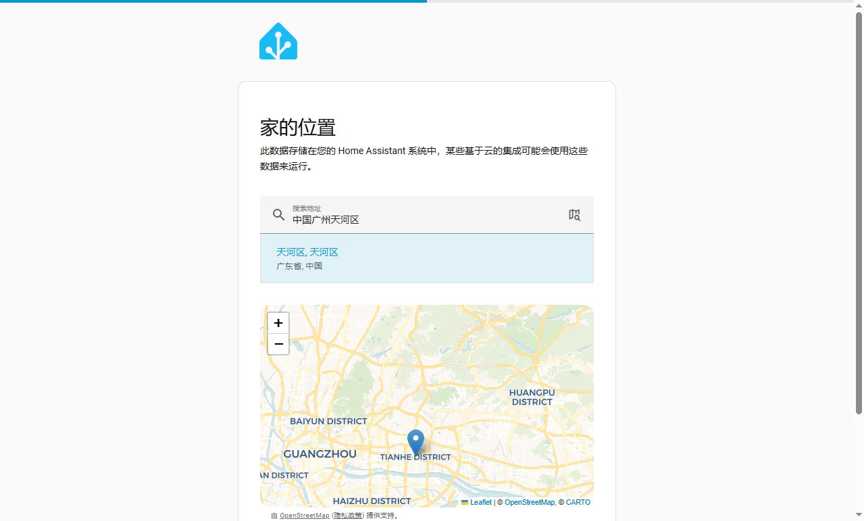Zoom in on the map with the plus button
This screenshot has height=521, width=864.
point(278,323)
